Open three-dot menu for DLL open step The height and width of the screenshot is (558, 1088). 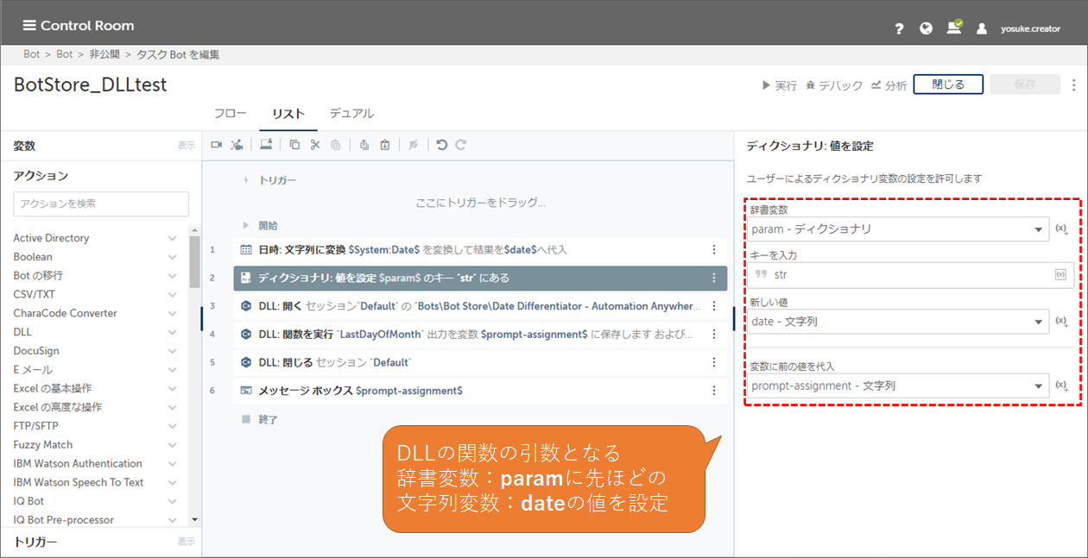pos(714,306)
